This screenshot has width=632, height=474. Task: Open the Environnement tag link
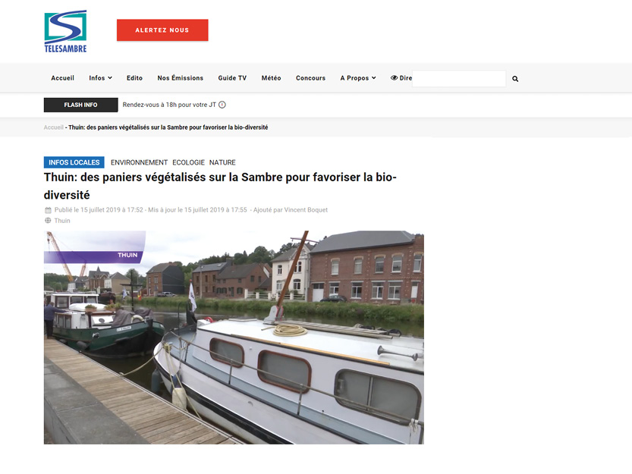tap(139, 162)
